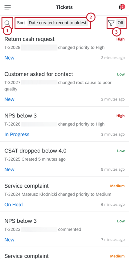Open notifications bell with badge
This screenshot has height=259, width=129.
121,7
